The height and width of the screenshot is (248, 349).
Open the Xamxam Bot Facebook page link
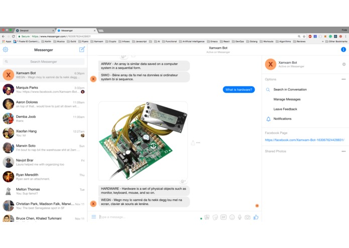(x=304, y=140)
